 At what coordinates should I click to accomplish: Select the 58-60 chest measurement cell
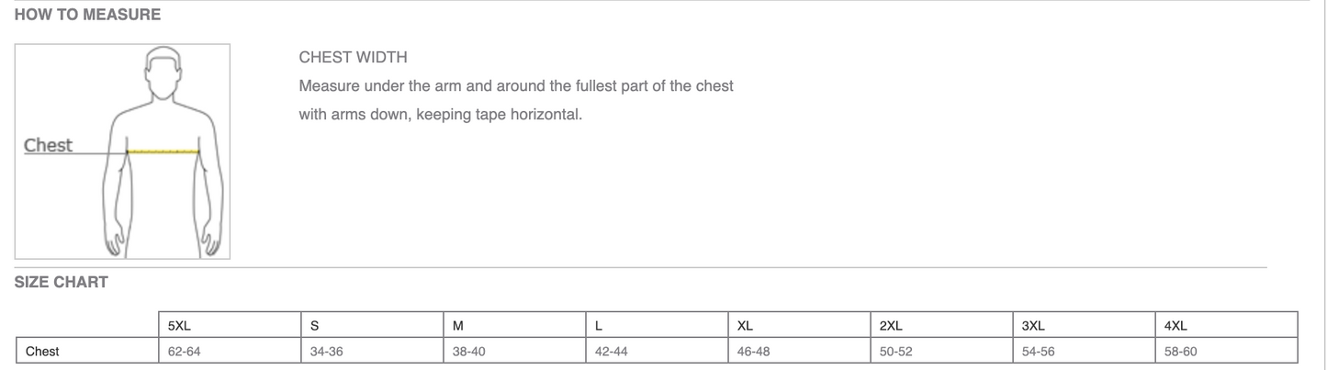(x=1181, y=352)
